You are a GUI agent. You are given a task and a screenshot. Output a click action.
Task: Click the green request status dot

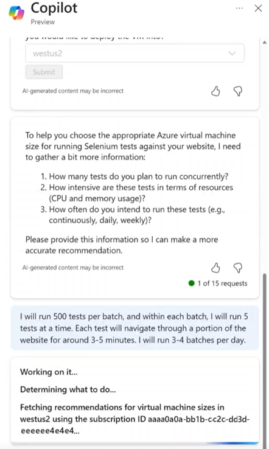coord(191,283)
